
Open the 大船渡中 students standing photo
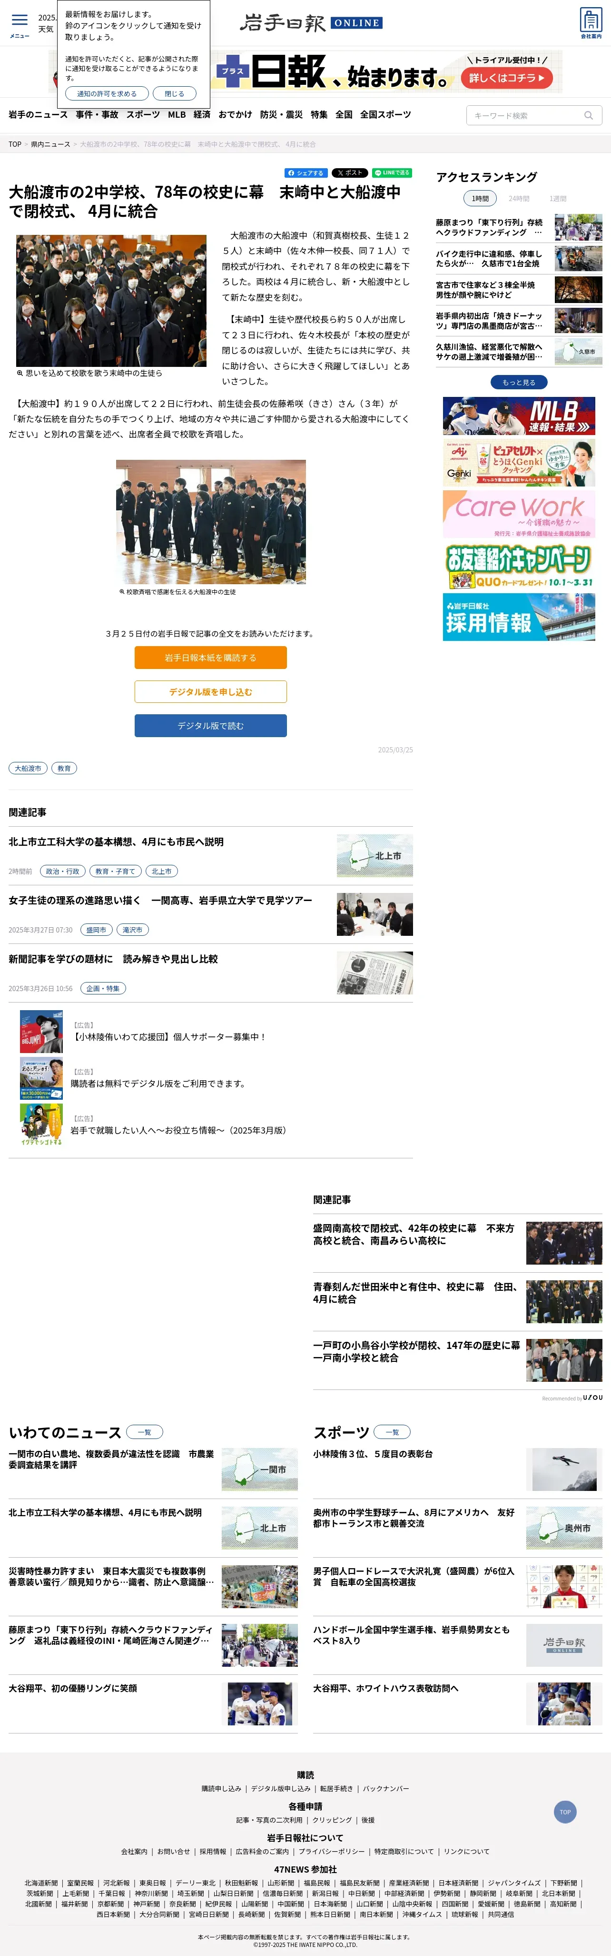coord(211,522)
